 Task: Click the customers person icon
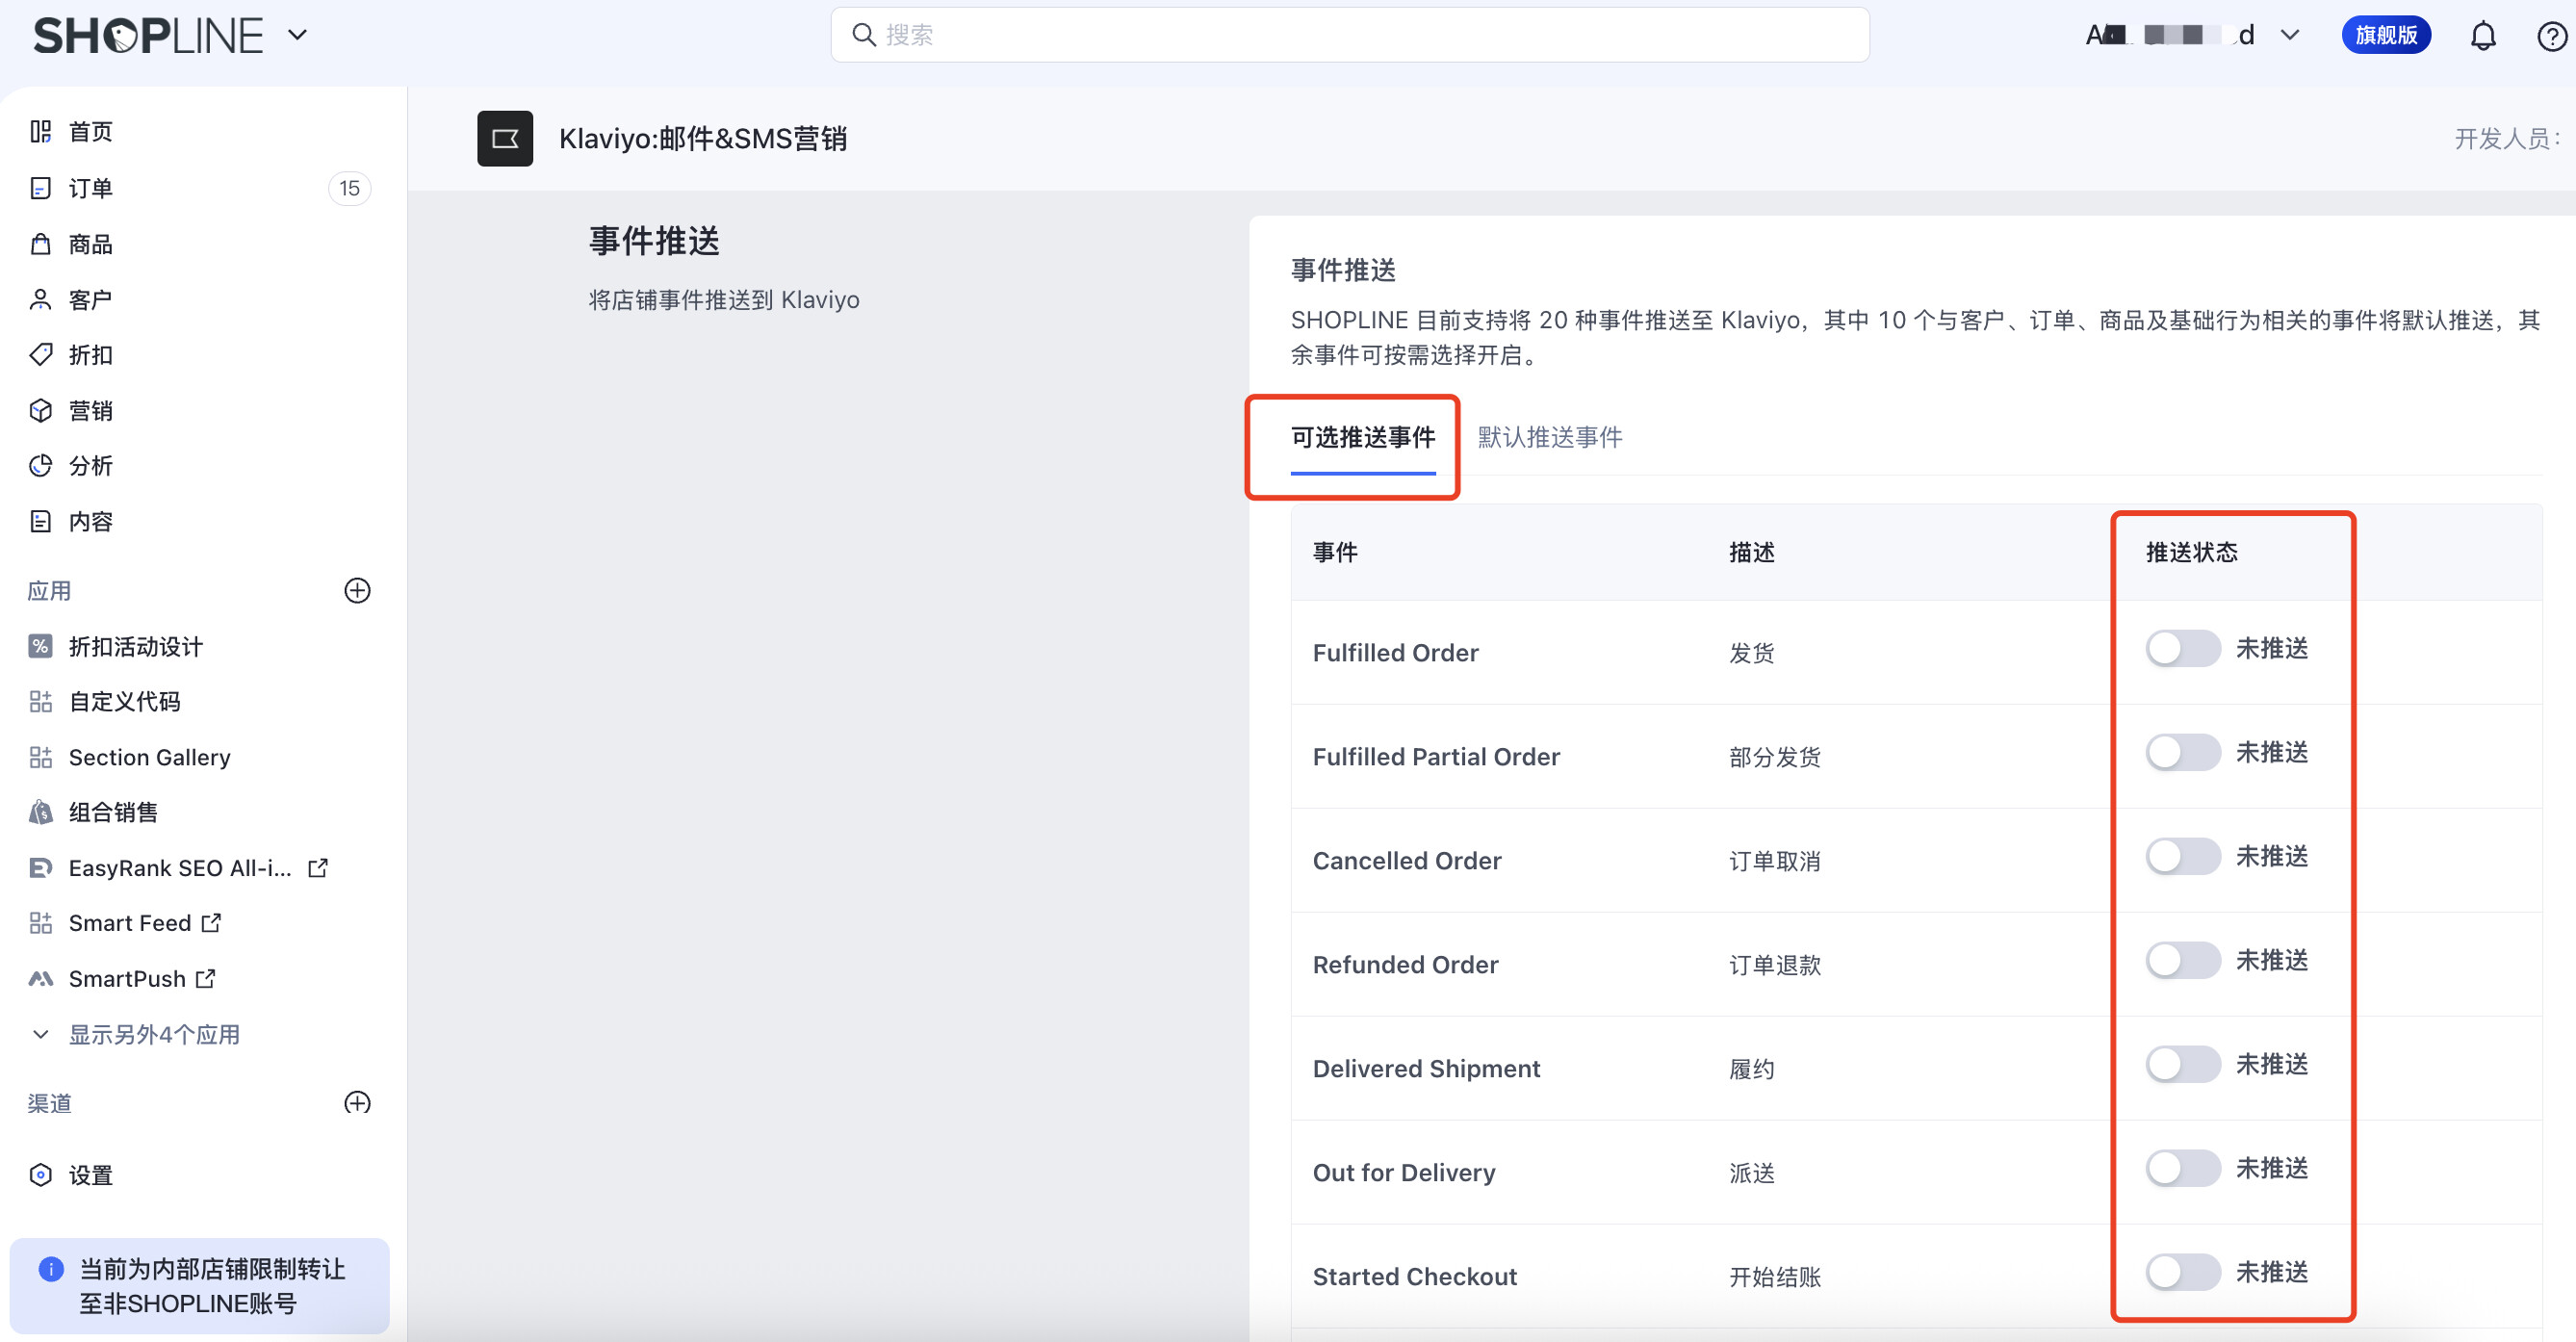(x=40, y=299)
